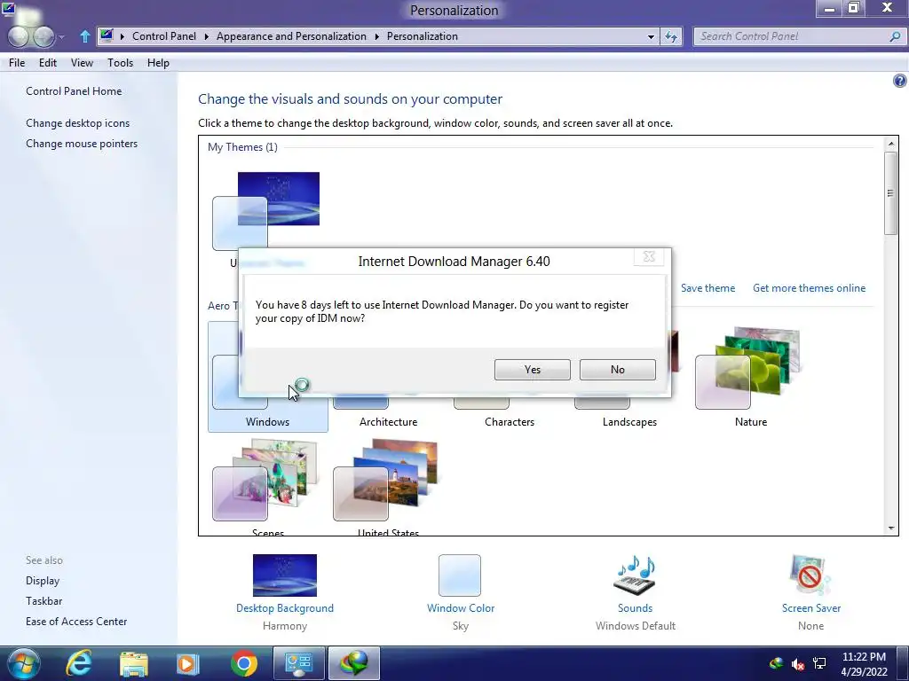This screenshot has height=681, width=909.
Task: Expand the address bar history dropdown
Action: (x=651, y=36)
